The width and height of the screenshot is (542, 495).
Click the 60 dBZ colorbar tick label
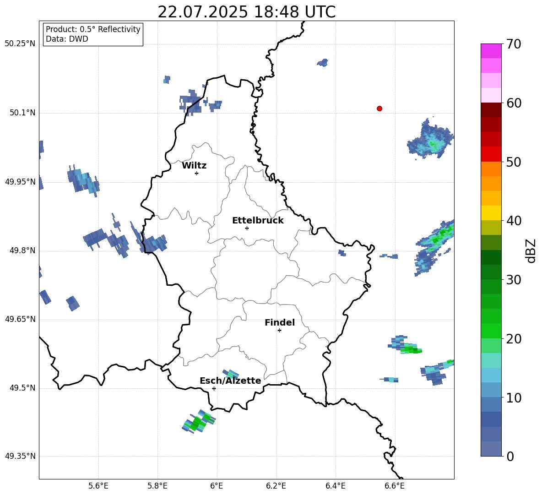point(514,103)
